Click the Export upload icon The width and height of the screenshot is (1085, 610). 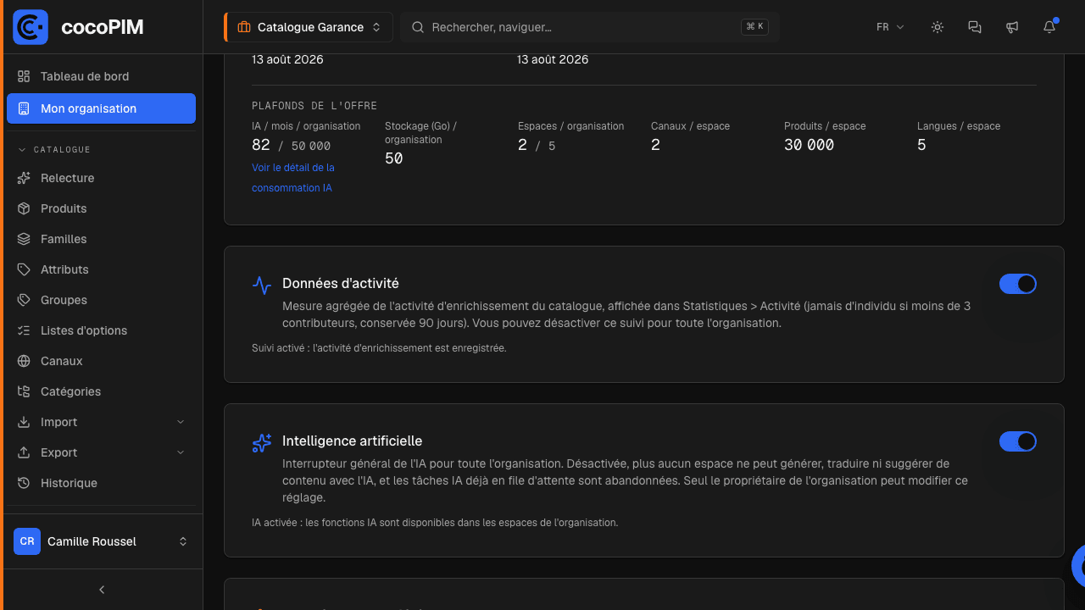[24, 452]
